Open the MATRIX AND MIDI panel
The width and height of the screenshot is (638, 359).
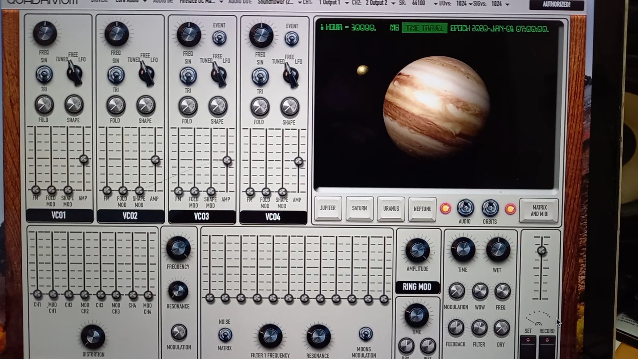click(x=539, y=210)
